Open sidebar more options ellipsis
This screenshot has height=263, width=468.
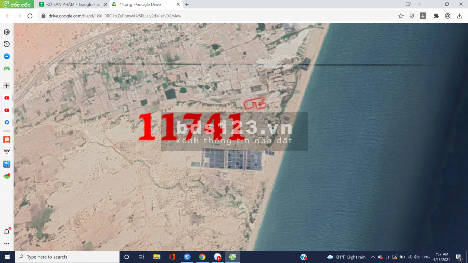pyautogui.click(x=7, y=244)
